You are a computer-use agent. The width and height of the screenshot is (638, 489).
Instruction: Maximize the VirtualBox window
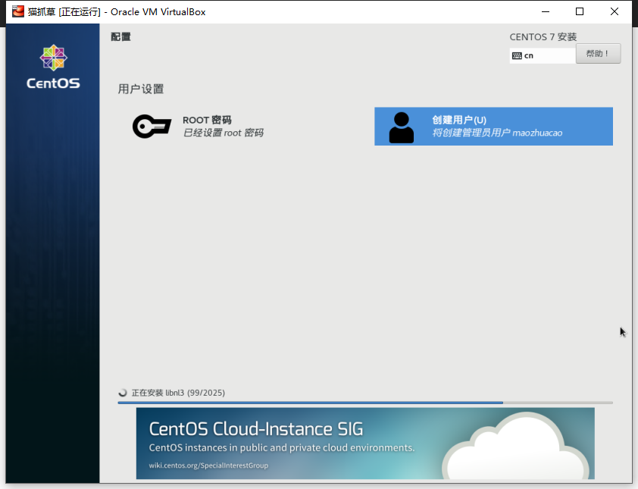point(580,12)
